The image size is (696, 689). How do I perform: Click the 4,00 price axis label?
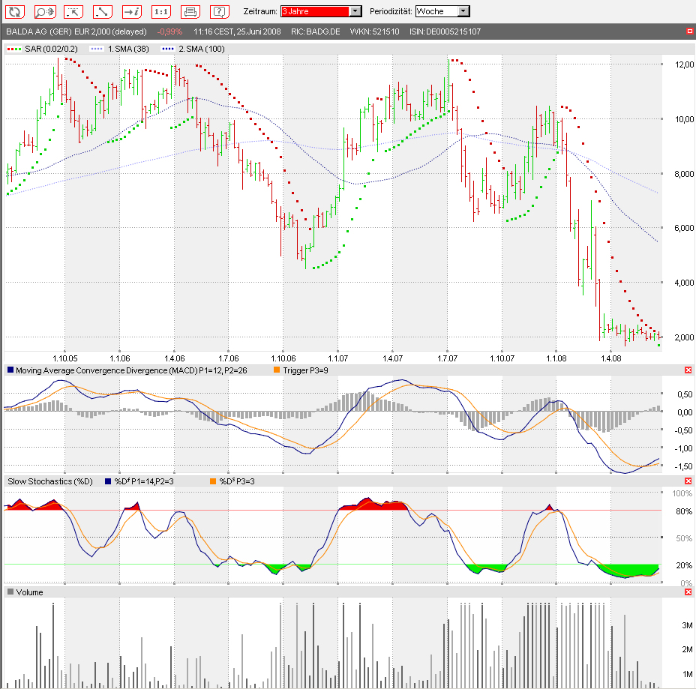[x=684, y=283]
